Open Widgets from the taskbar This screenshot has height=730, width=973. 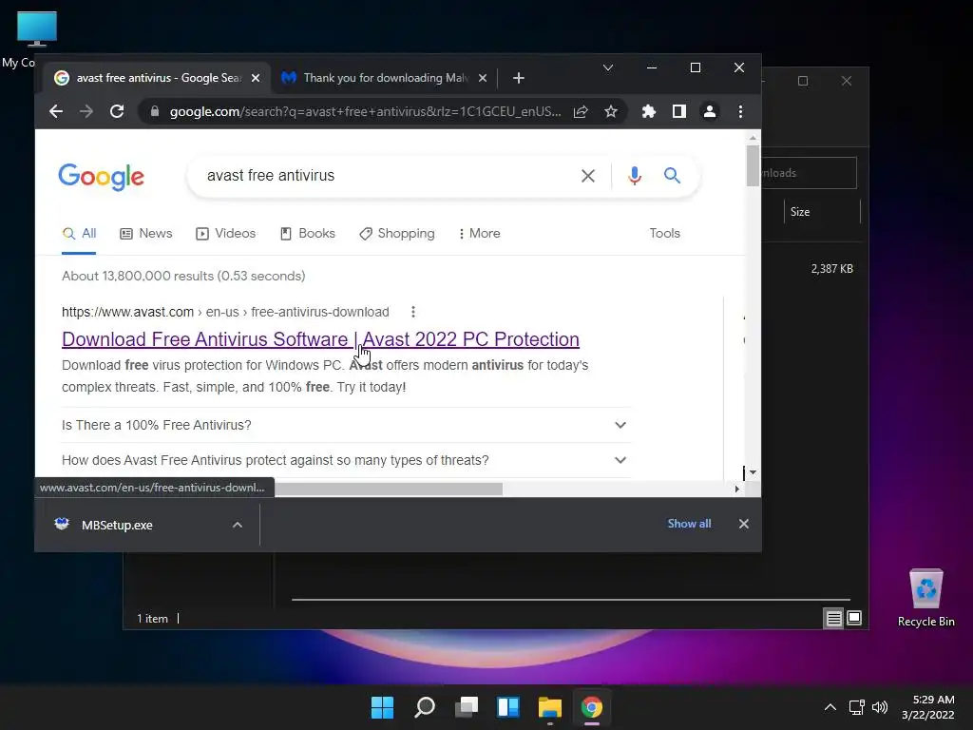507,707
